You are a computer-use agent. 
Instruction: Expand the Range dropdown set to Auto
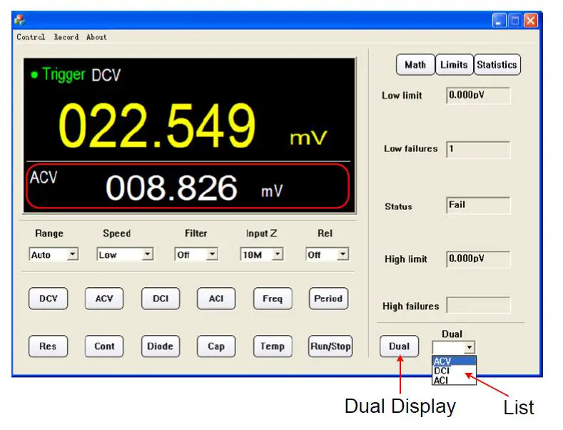73,254
